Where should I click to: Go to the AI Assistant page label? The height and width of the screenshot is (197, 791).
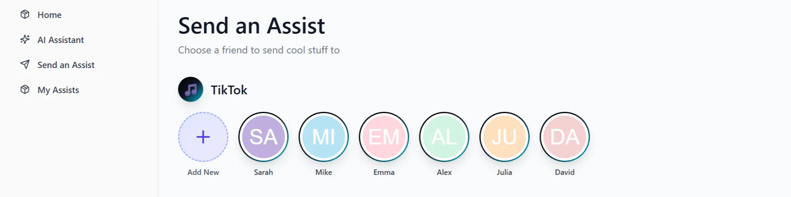click(61, 40)
